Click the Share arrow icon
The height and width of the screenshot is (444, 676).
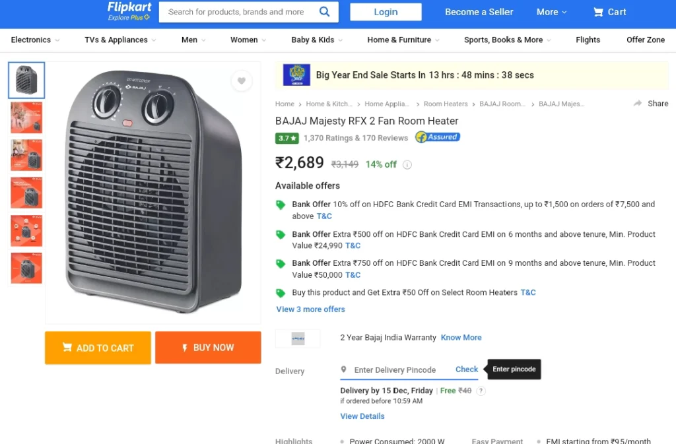point(637,104)
